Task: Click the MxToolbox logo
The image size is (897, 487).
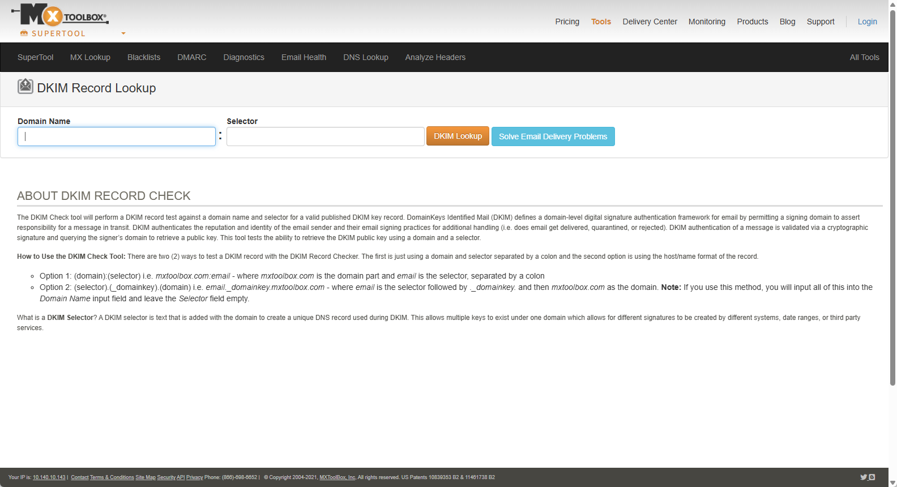Action: [x=59, y=15]
